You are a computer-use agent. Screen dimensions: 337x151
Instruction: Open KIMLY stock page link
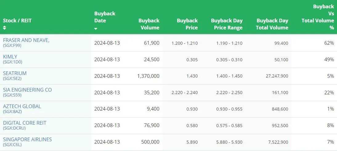click(x=10, y=57)
